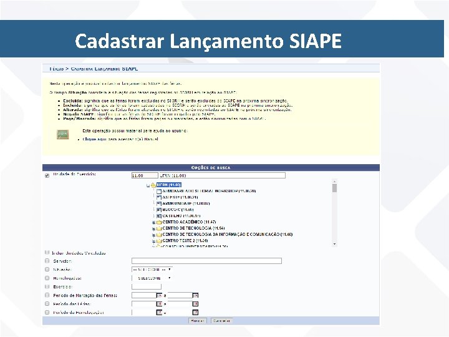The image size is (449, 337).
Task: Select AXTESTE tree item
Action: pyautogui.click(x=180, y=197)
